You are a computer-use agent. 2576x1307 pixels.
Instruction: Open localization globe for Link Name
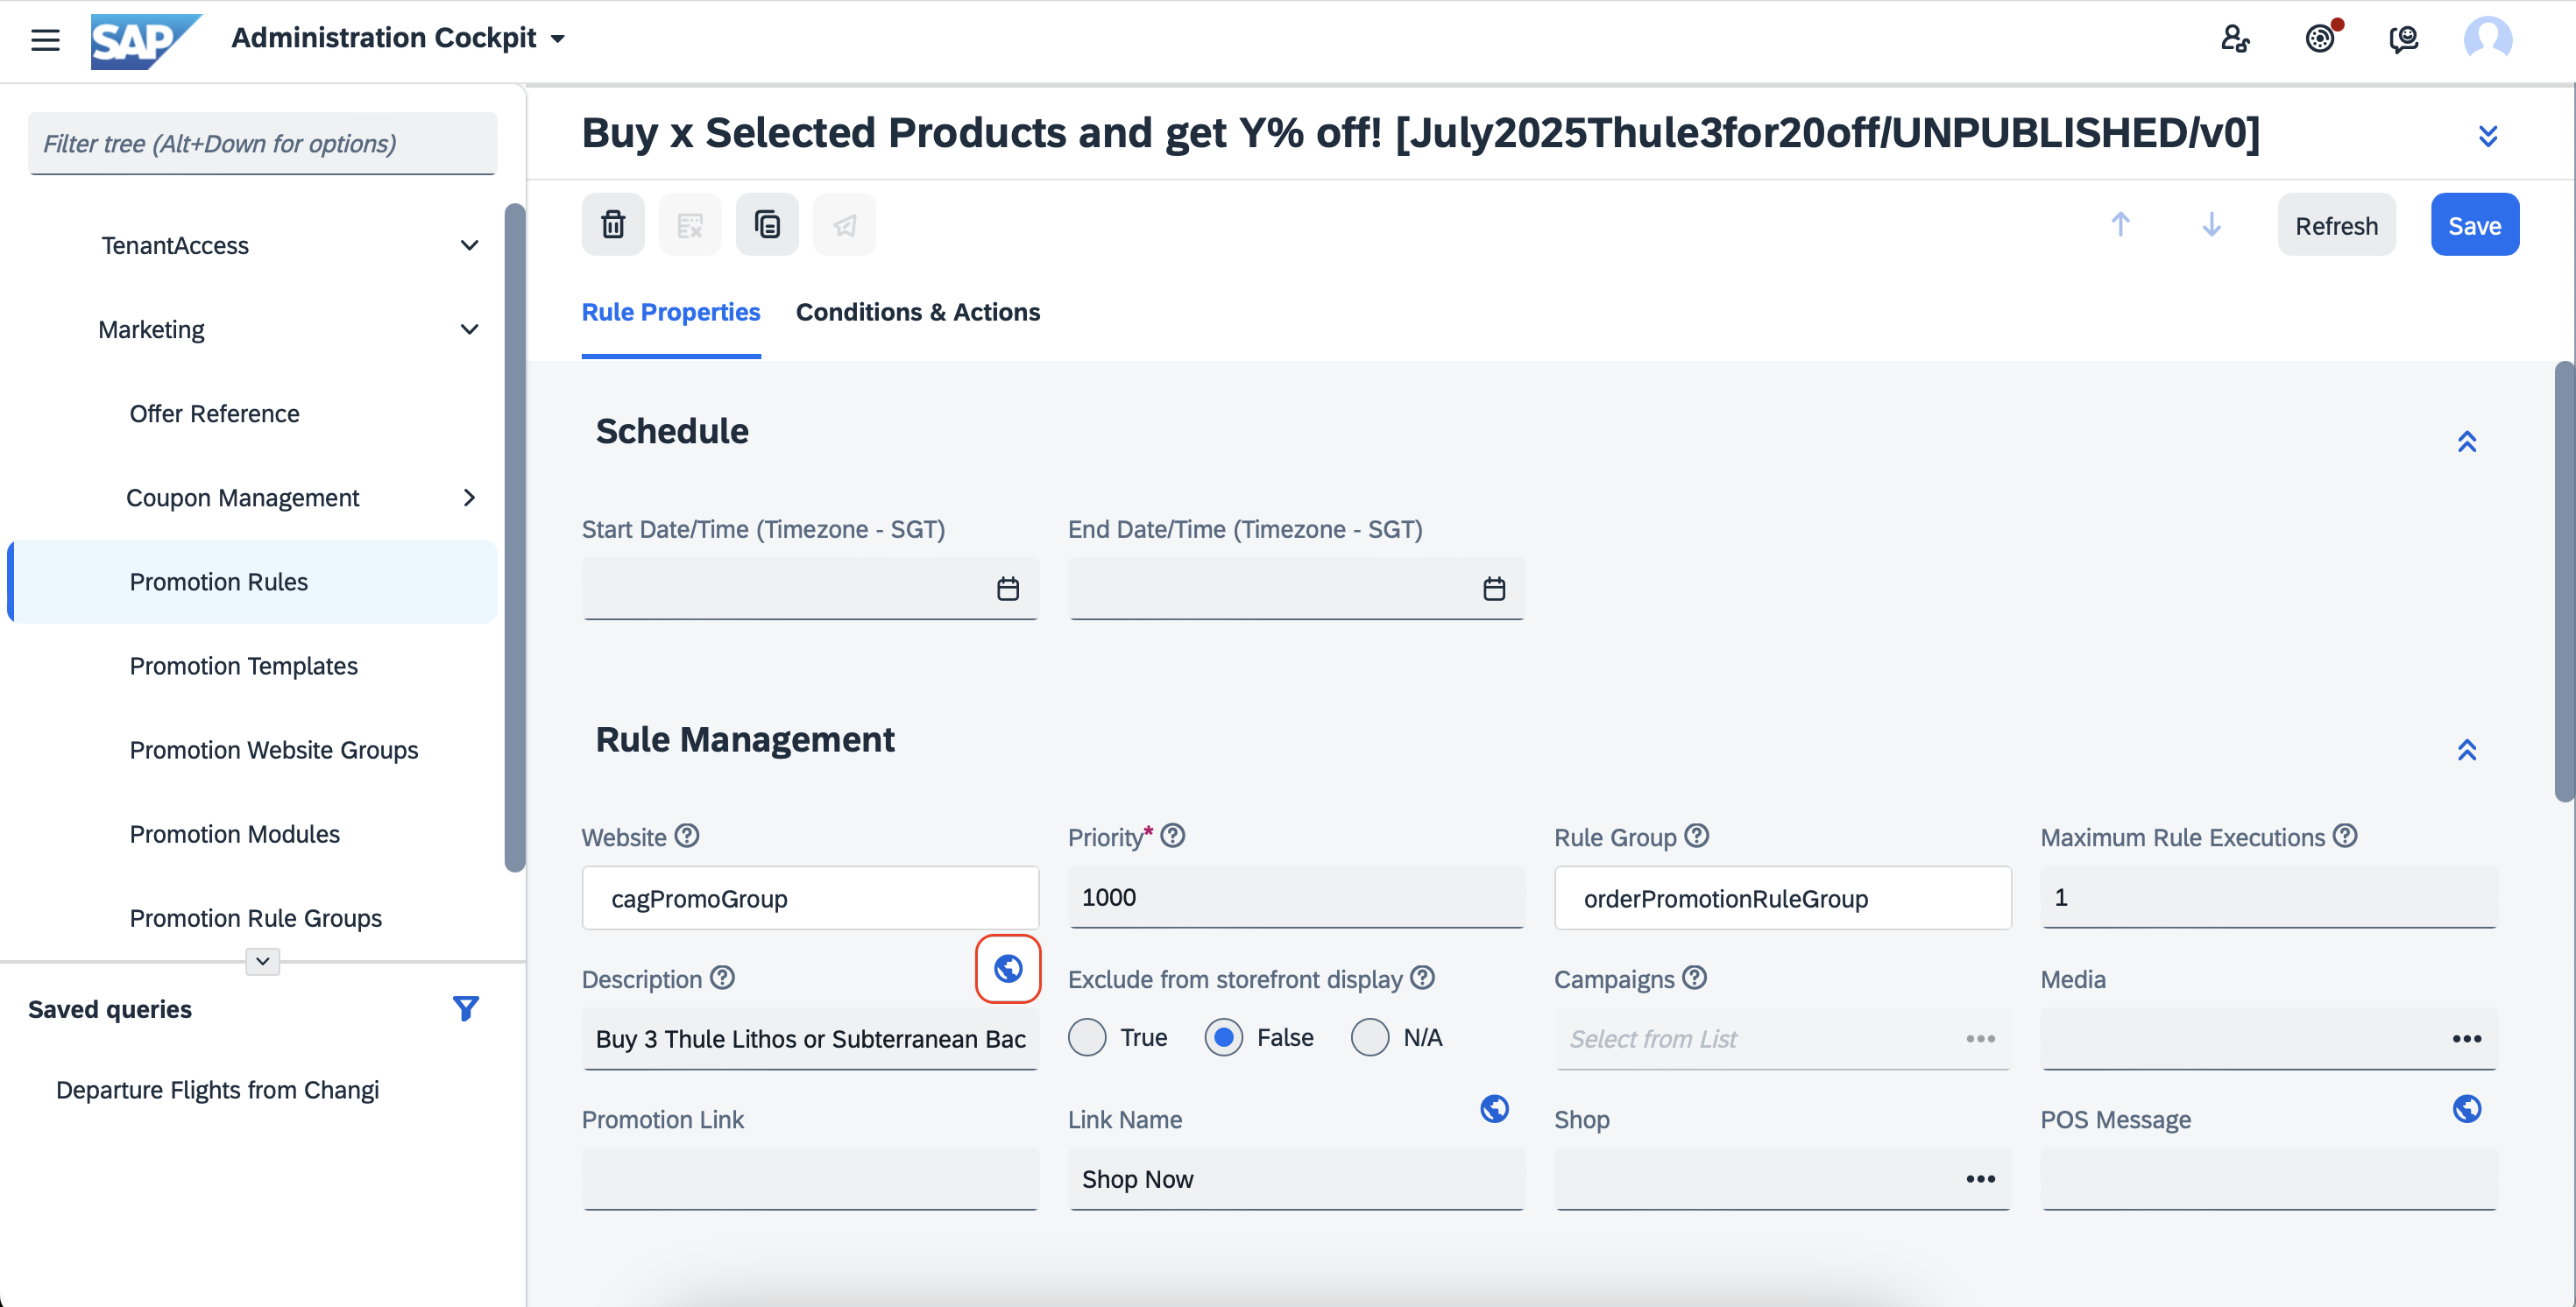tap(1494, 1108)
